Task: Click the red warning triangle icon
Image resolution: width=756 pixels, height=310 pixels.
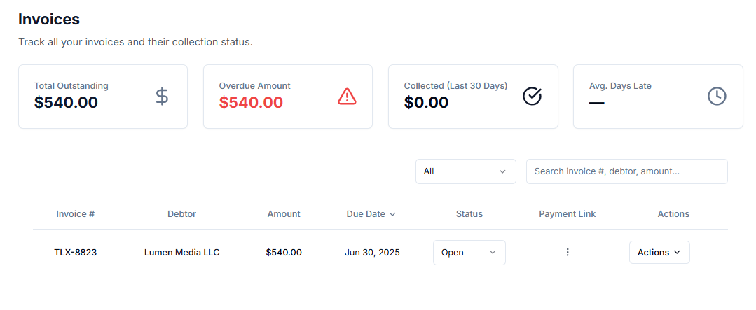Action: (347, 96)
